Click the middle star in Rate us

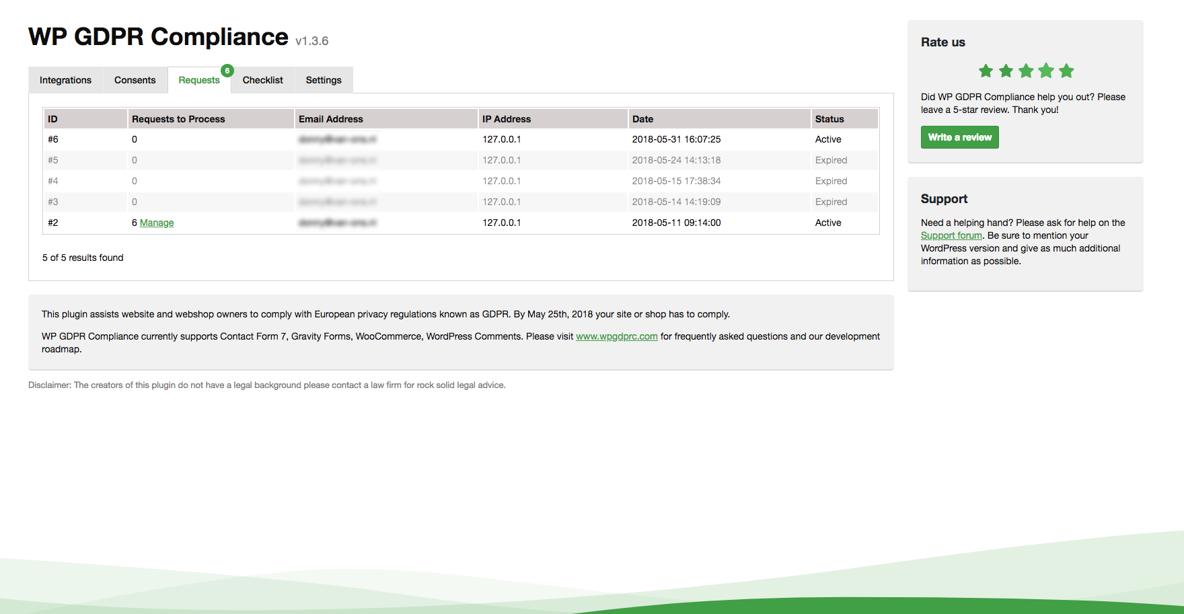(1026, 71)
